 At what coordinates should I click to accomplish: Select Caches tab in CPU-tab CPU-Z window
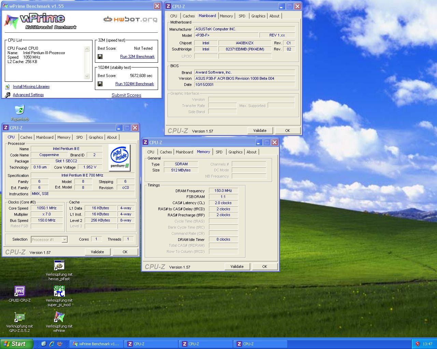26,137
